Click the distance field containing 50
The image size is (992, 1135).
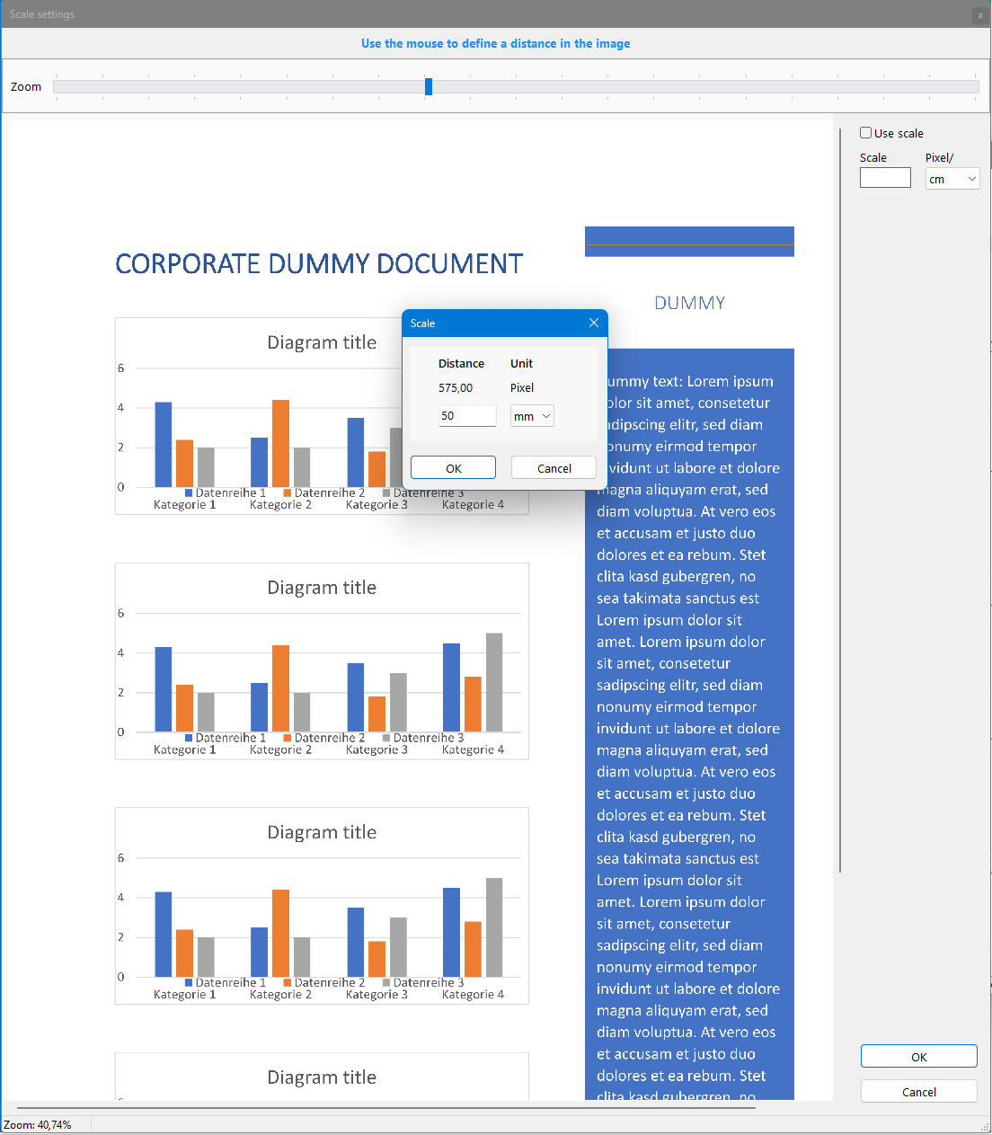(466, 416)
